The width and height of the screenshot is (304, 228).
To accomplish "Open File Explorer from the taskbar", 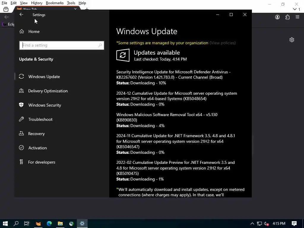I will pyautogui.click(x=60, y=224).
